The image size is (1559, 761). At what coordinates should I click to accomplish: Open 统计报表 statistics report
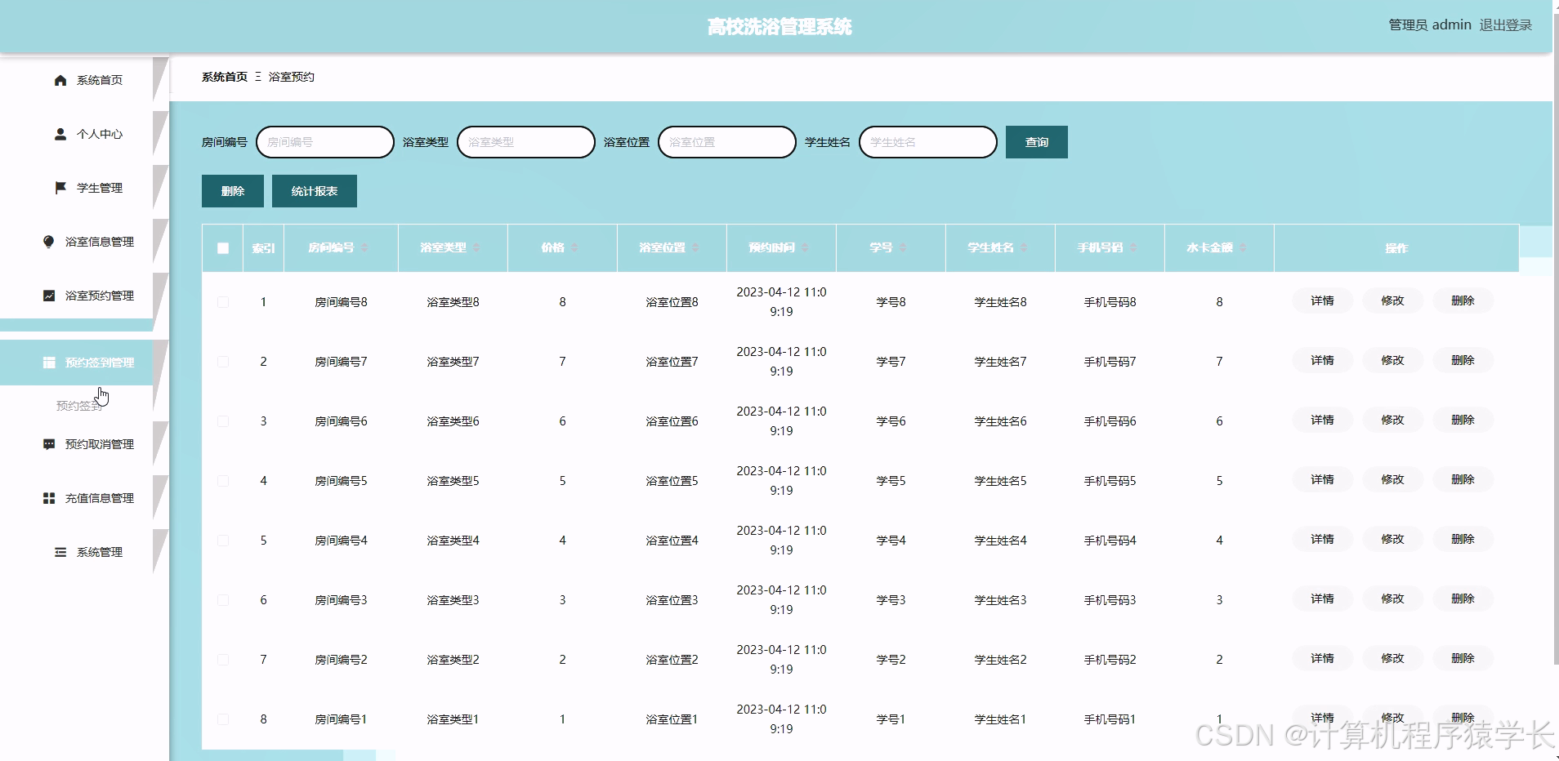coord(315,191)
